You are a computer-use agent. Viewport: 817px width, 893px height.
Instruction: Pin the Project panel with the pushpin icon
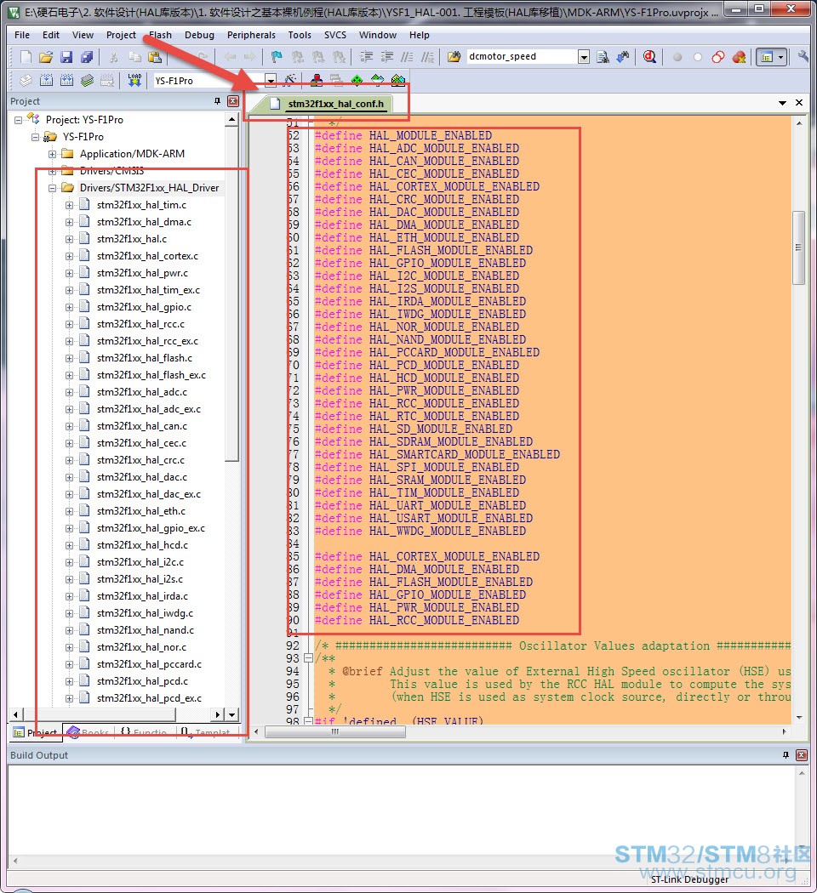click(x=217, y=101)
